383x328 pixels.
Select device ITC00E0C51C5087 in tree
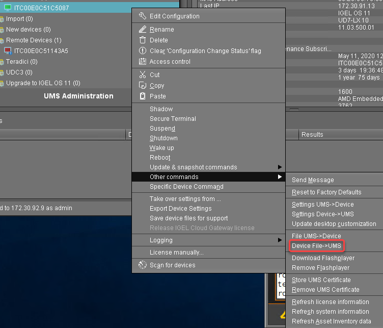coord(41,8)
